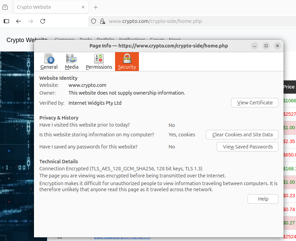Click the View Certificate button
The width and height of the screenshot is (296, 241).
pos(255,103)
